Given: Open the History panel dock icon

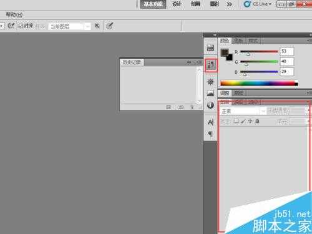Looking at the screenshot, I should (211, 66).
